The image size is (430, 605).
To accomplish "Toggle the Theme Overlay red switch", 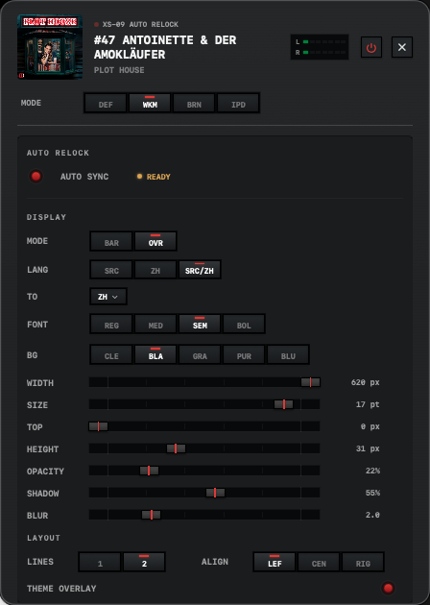I will 388,588.
